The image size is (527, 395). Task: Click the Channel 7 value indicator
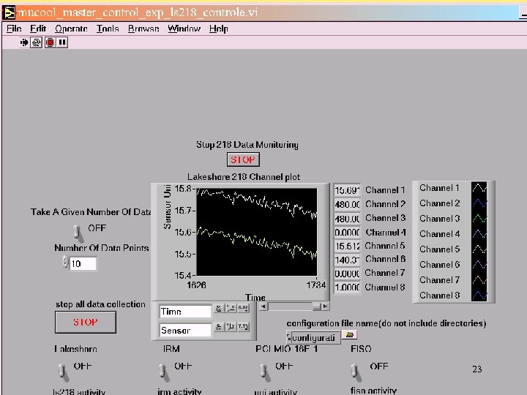pos(347,274)
